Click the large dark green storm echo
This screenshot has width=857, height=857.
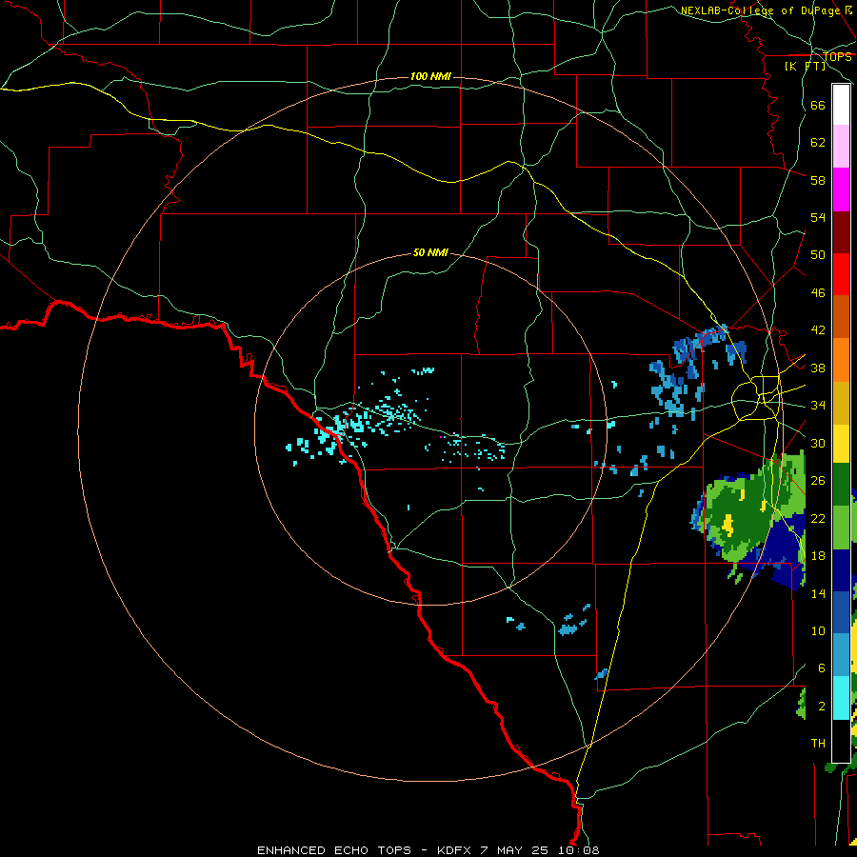pos(744,514)
